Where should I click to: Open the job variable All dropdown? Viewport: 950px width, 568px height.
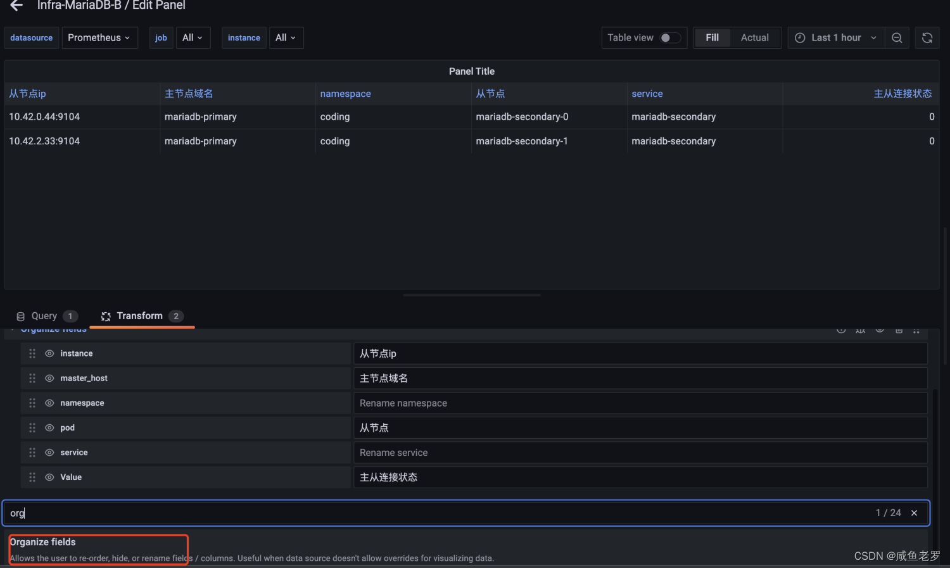click(193, 38)
